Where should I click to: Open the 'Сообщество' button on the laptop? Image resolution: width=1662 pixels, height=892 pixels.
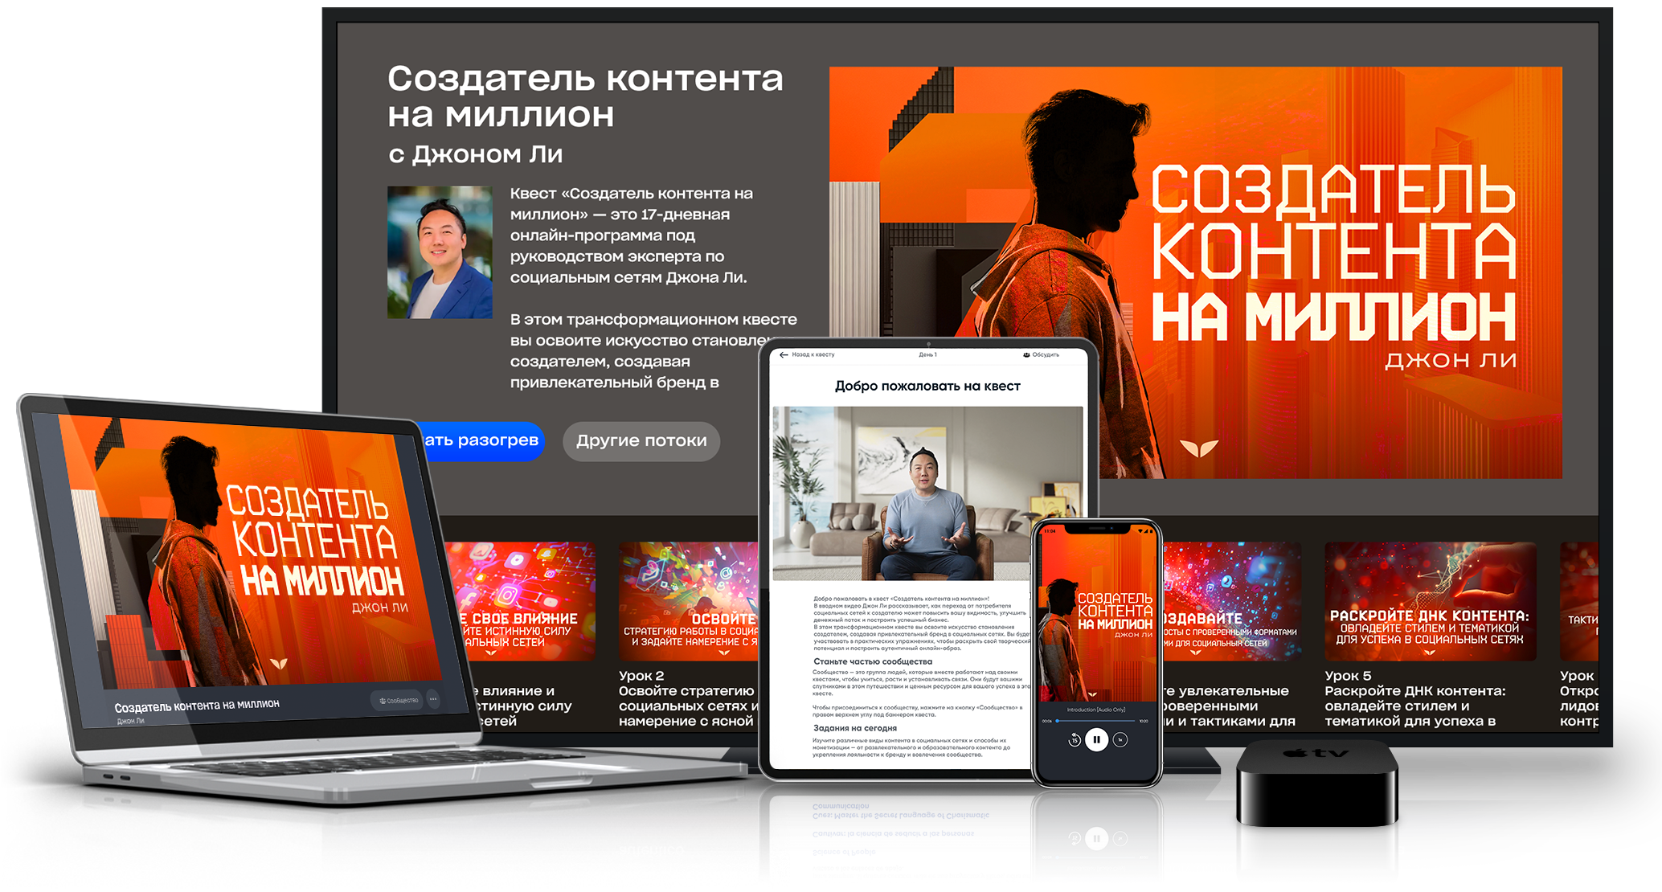399,700
